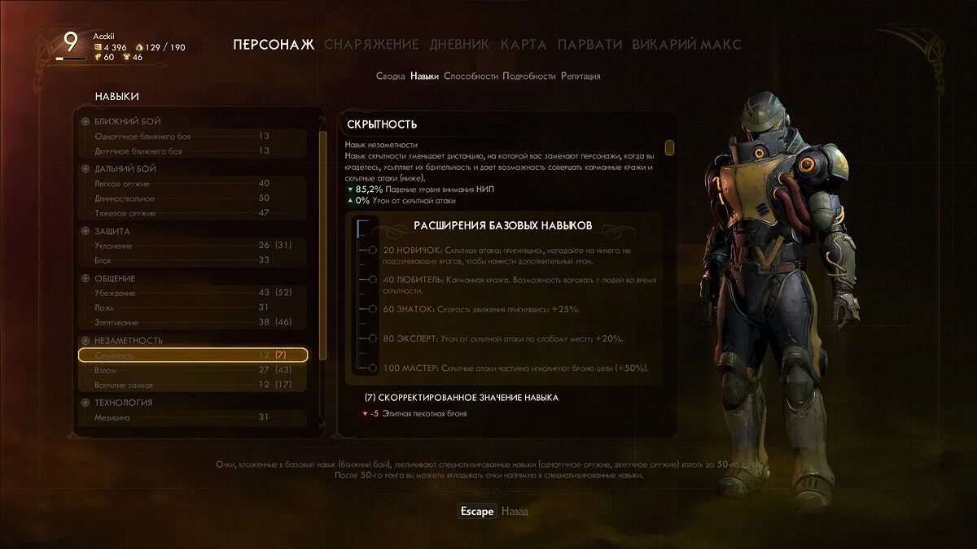Click the Escape Назад back button
Image resolution: width=977 pixels, height=549 pixels.
tap(493, 512)
